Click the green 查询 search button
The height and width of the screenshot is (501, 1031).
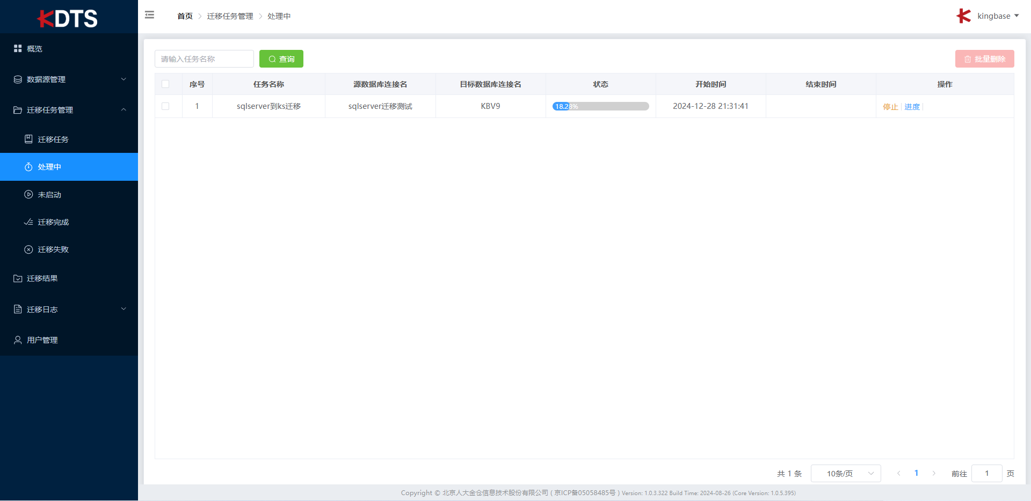tap(281, 59)
